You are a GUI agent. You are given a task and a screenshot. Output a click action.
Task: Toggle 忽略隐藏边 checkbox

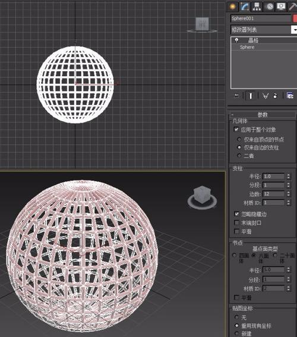tap(236, 214)
